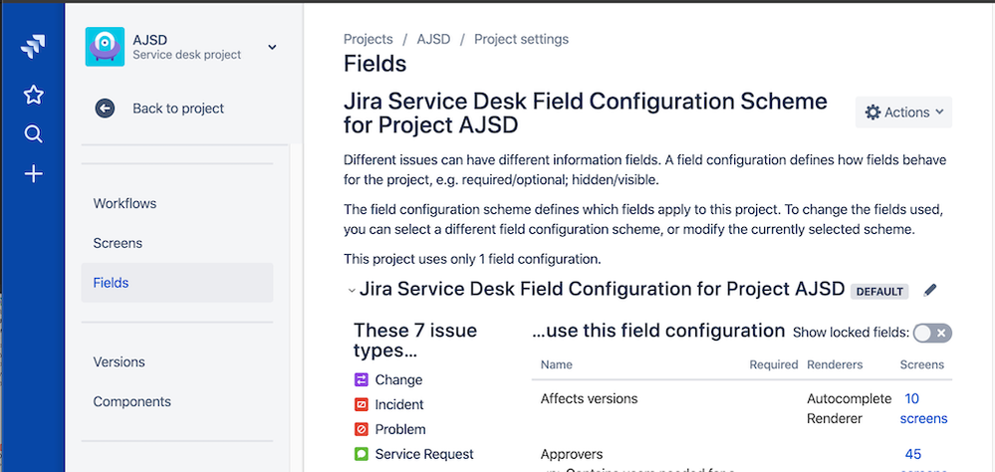Screen dimensions: 995x472
Task: Click the pencil edit icon beside DEFAULT
Action: point(929,290)
